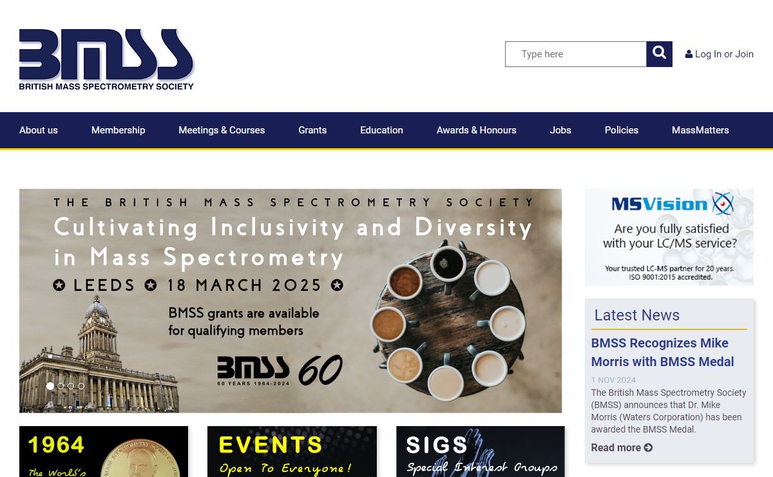Open the EVENTS Open To Everyone tile
The width and height of the screenshot is (773, 477).
click(292, 451)
